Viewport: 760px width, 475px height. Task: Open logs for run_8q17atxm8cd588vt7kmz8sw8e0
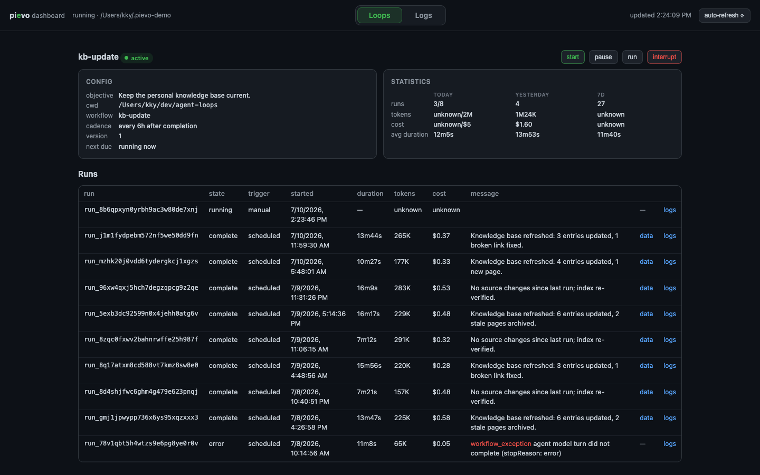click(669, 366)
